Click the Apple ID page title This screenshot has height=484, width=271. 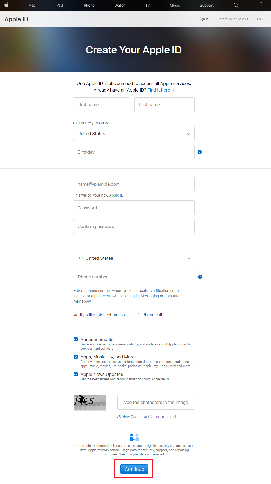[16, 19]
